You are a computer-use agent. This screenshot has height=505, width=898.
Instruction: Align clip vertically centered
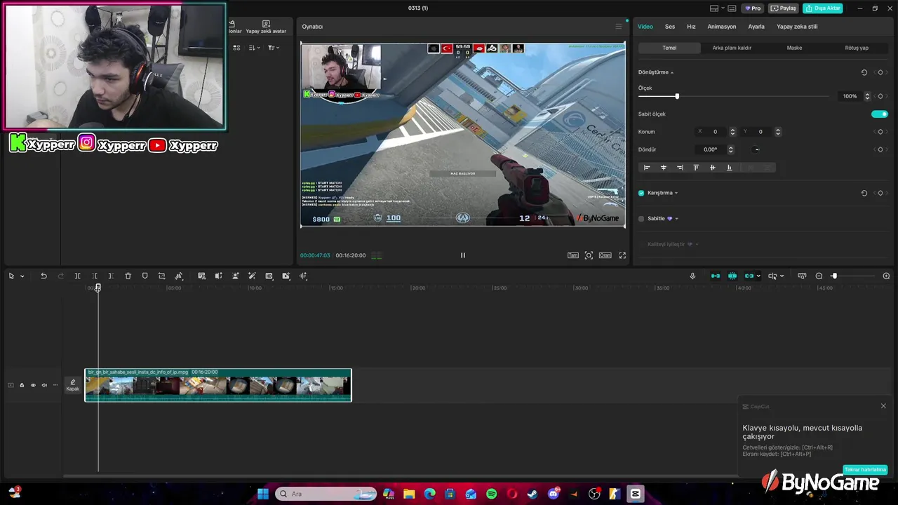pos(713,168)
